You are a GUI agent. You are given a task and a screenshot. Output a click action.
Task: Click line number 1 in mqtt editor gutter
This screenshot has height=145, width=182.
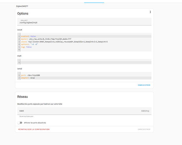tap(19, 62)
